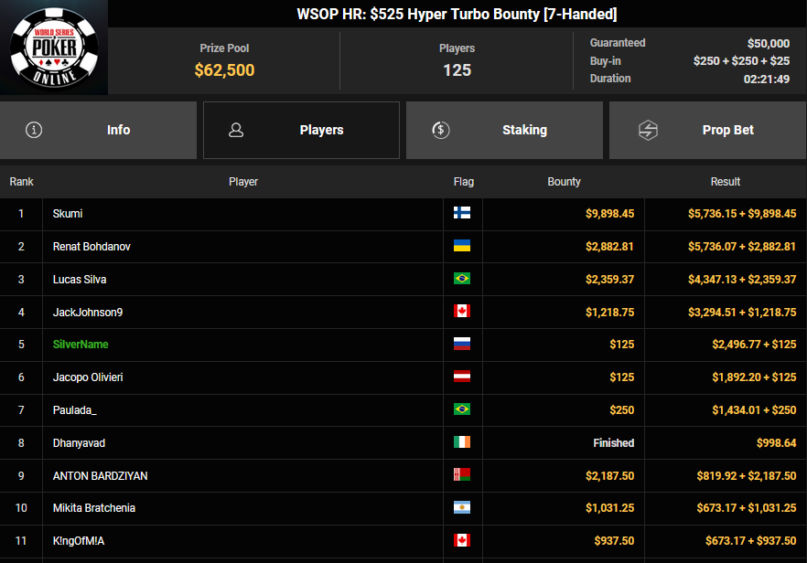Viewport: 807px width, 563px height.
Task: Click Russia flag beside SilverName
Action: point(462,345)
